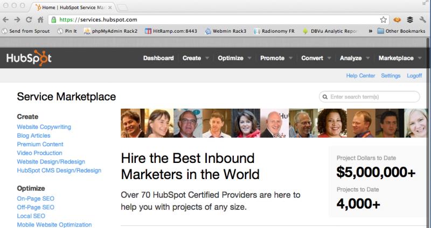Click the browser forward arrow
This screenshot has height=228, width=431.
coord(17,20)
